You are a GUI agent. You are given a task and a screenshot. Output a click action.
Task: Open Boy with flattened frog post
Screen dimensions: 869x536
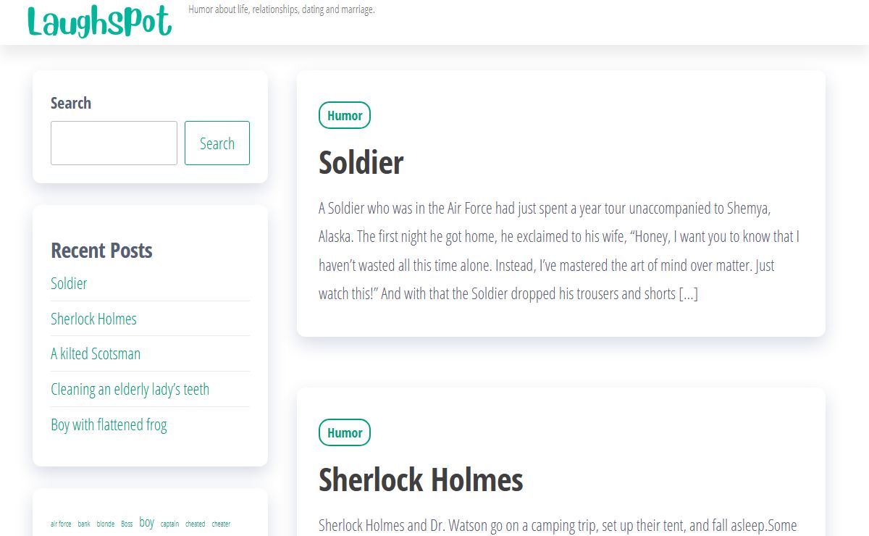coord(109,424)
